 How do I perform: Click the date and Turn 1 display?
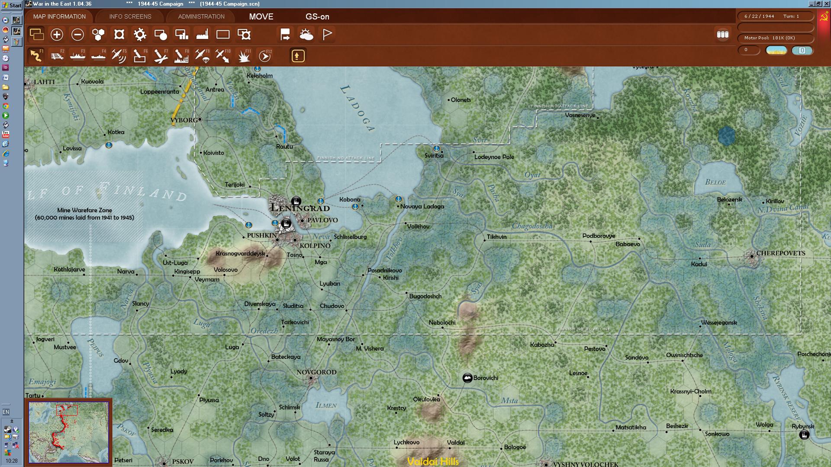776,16
